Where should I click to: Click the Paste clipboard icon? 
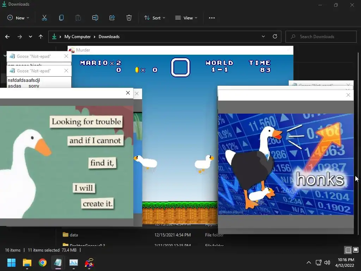78,18
